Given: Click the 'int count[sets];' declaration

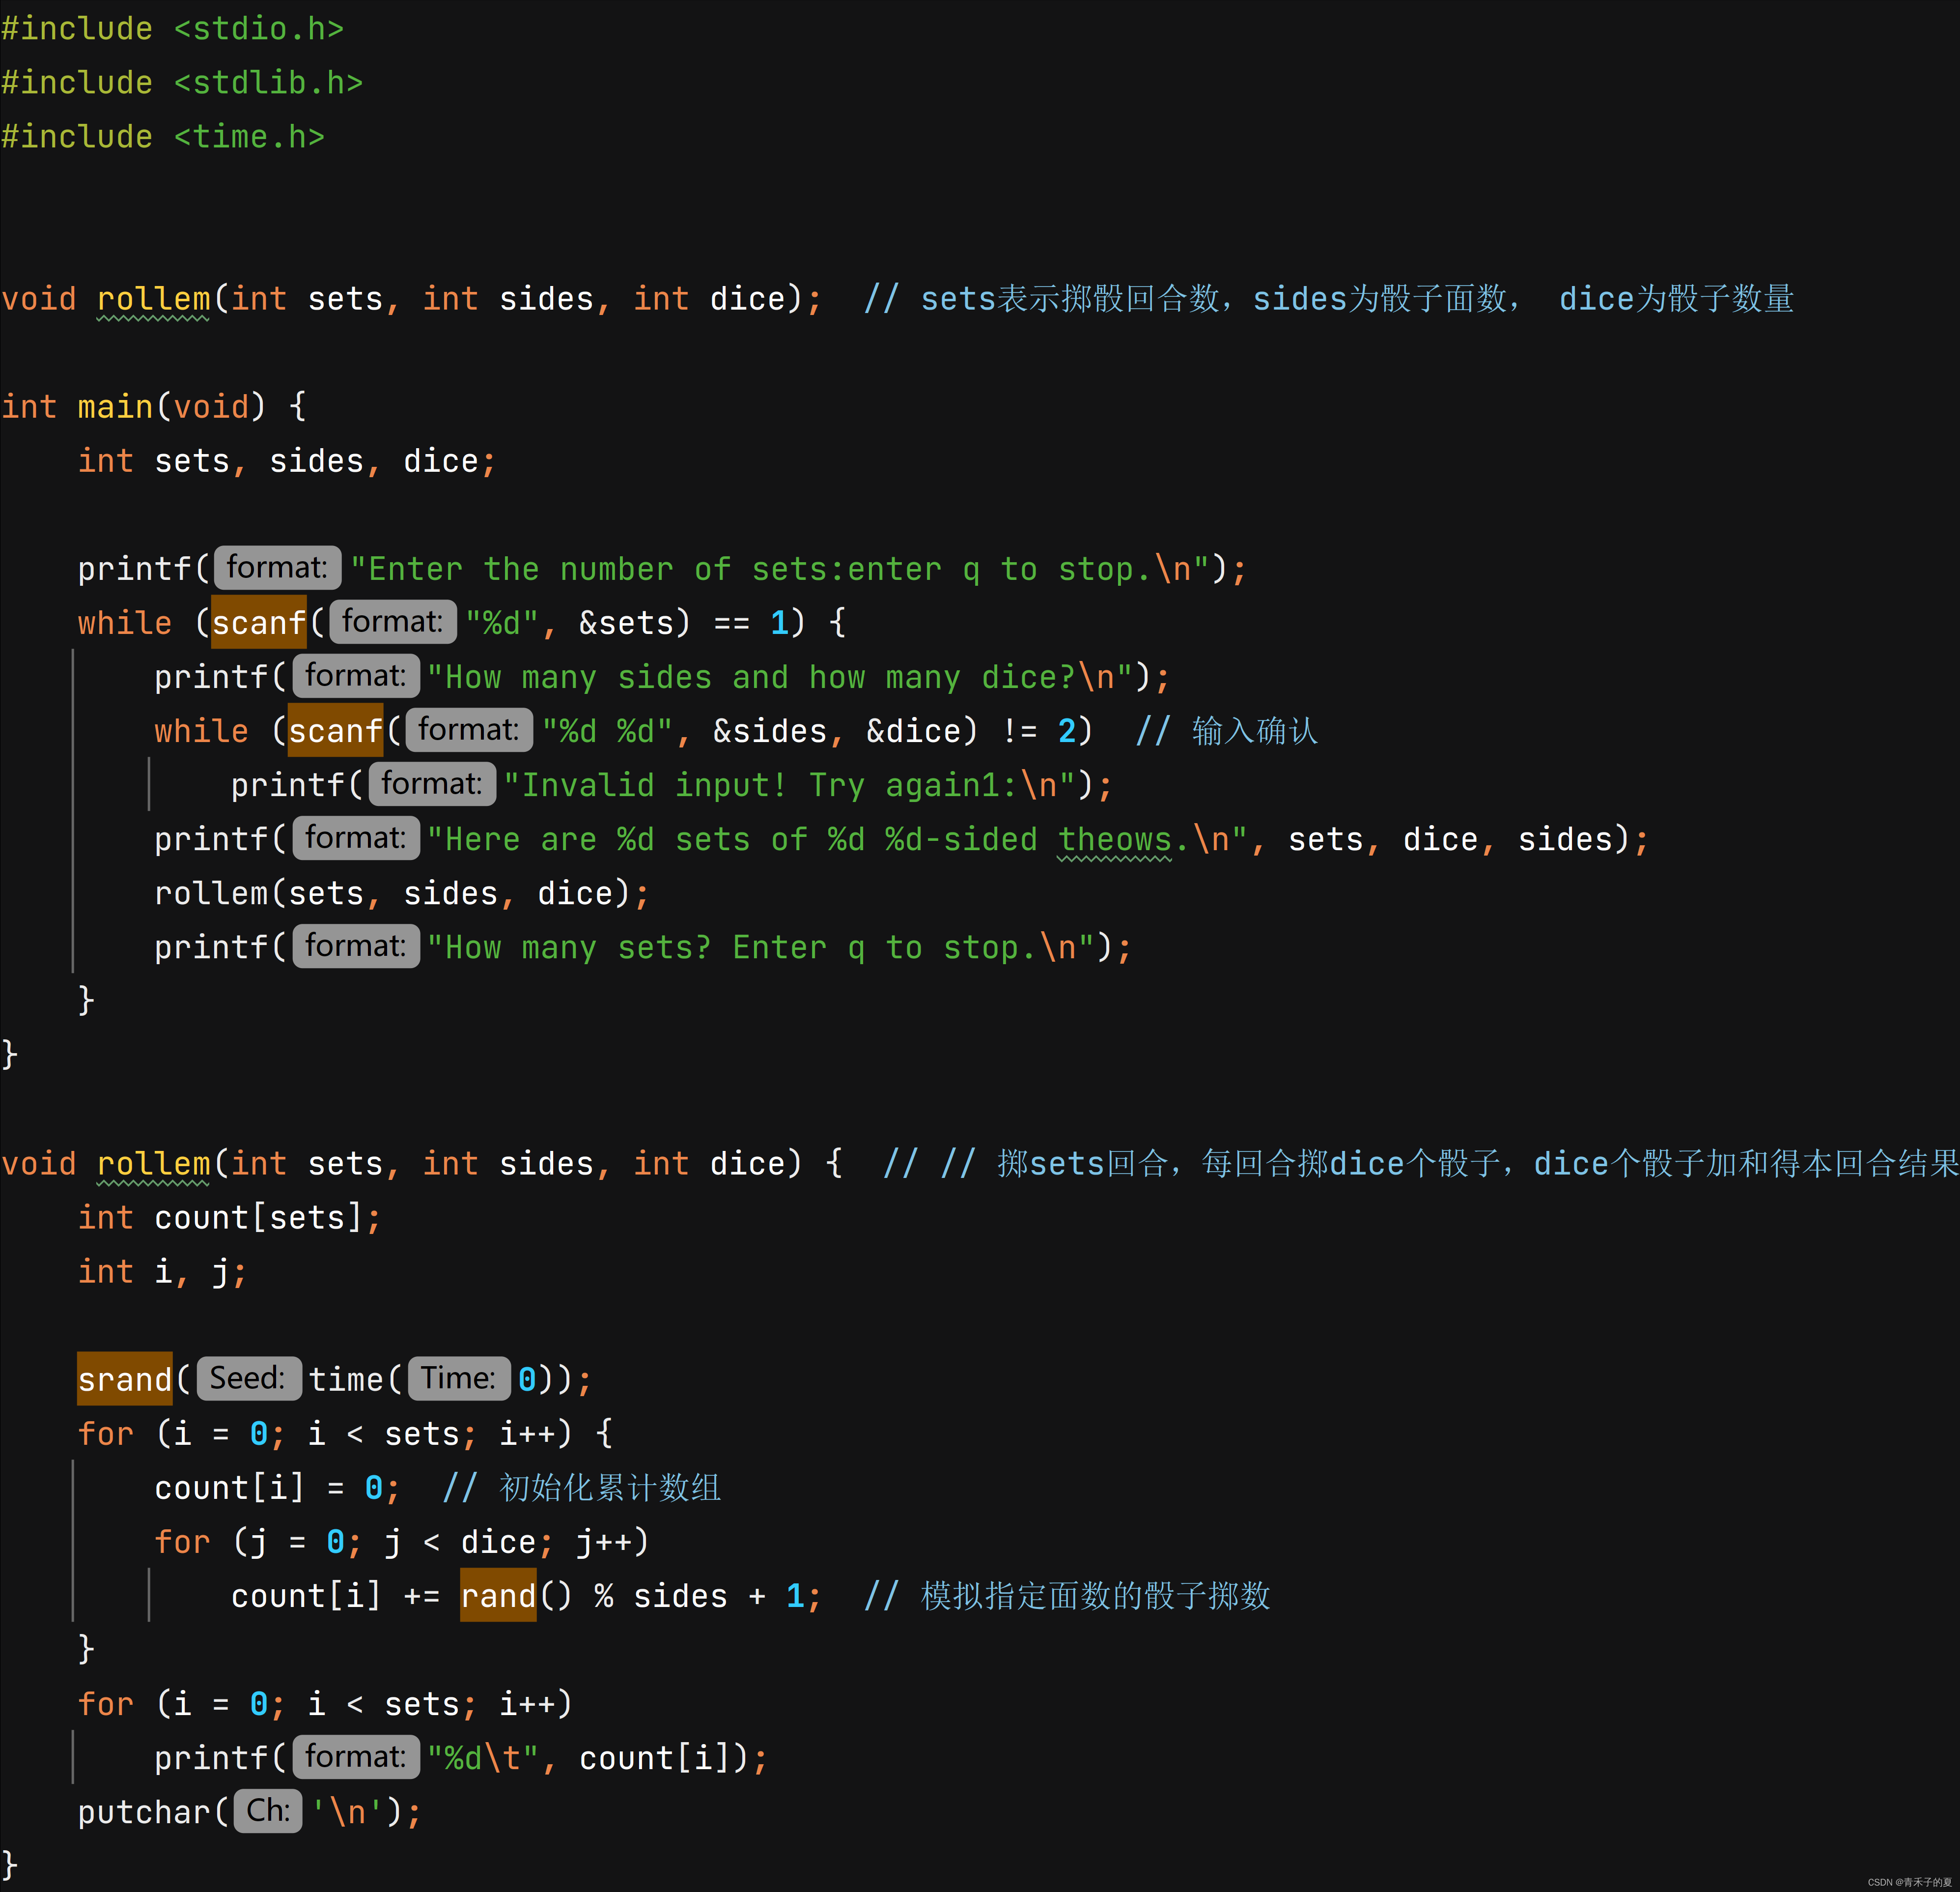Looking at the screenshot, I should pos(229,1217).
